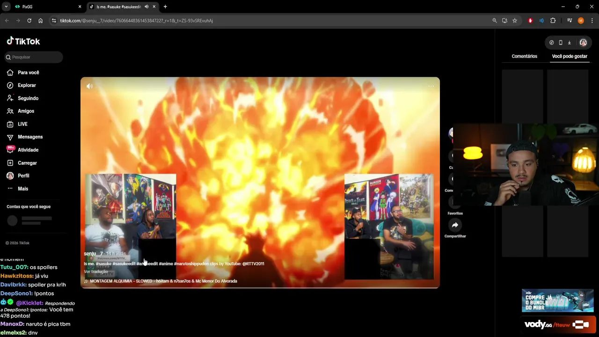Viewport: 599px width, 337px height.
Task: Click the red extension icon in the toolbar
Action: pyautogui.click(x=530, y=21)
